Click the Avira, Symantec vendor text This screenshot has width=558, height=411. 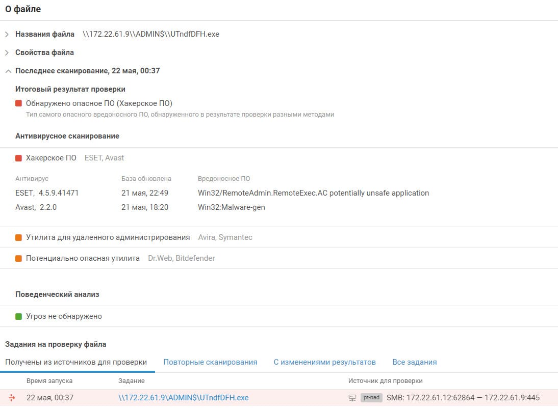[225, 237]
